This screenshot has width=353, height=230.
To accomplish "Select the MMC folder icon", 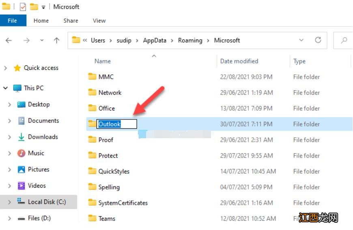I will tap(92, 76).
